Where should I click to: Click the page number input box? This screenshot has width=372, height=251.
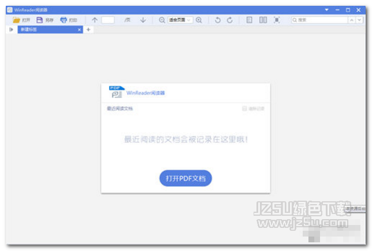(x=108, y=20)
